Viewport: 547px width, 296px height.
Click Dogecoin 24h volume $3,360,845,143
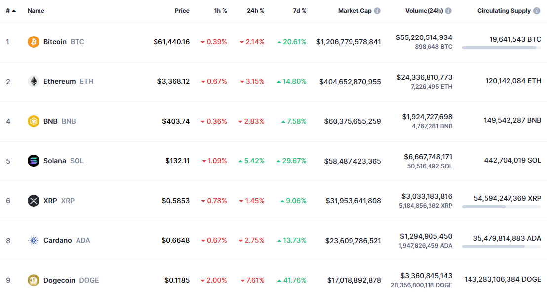coord(427,276)
